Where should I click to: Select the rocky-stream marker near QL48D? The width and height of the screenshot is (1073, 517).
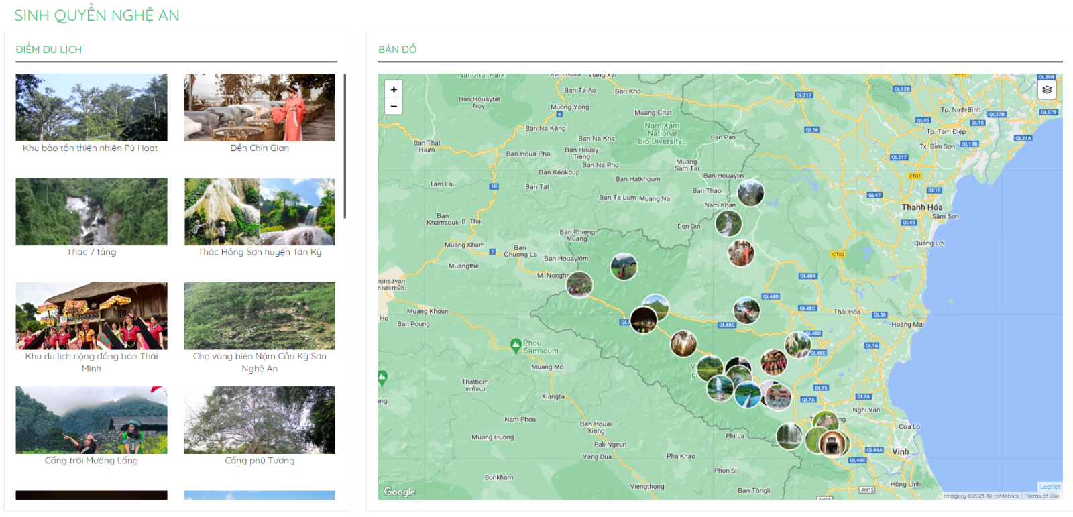[746, 310]
